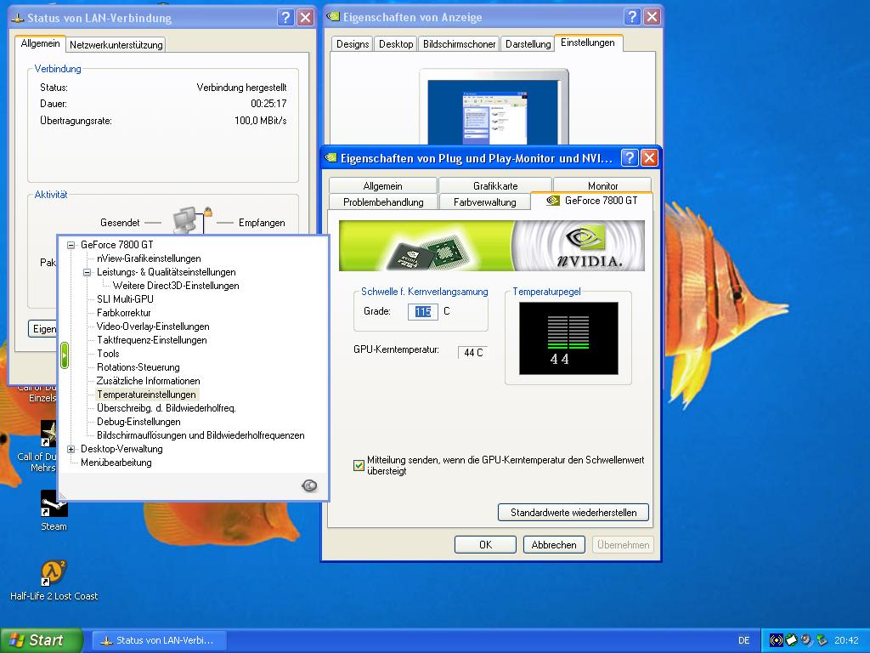Click the round pin icon in NVIDIA menu
The height and width of the screenshot is (653, 870).
click(x=309, y=485)
